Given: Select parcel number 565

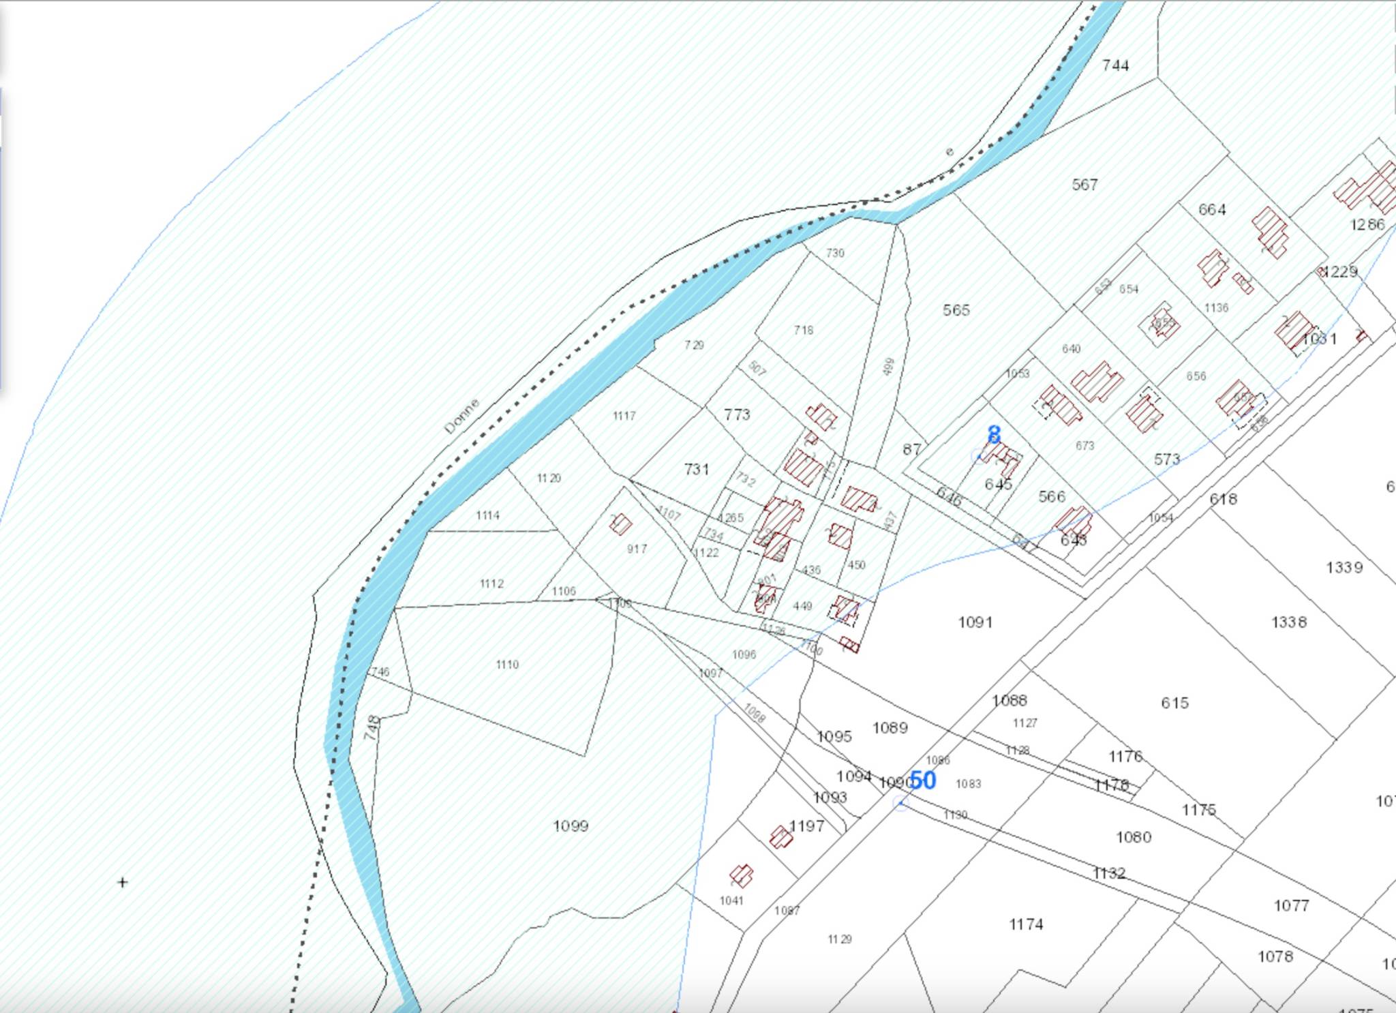Looking at the screenshot, I should click(956, 310).
